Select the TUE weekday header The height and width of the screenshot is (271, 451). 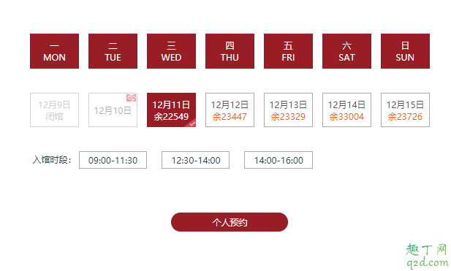(113, 51)
